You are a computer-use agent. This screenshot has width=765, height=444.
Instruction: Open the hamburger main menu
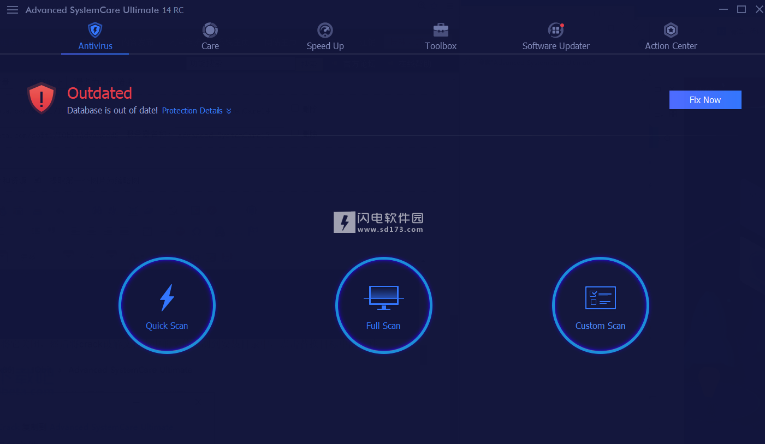13,10
